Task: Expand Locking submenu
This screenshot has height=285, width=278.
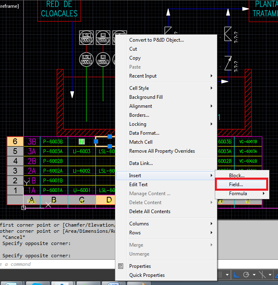Action: coord(166,124)
